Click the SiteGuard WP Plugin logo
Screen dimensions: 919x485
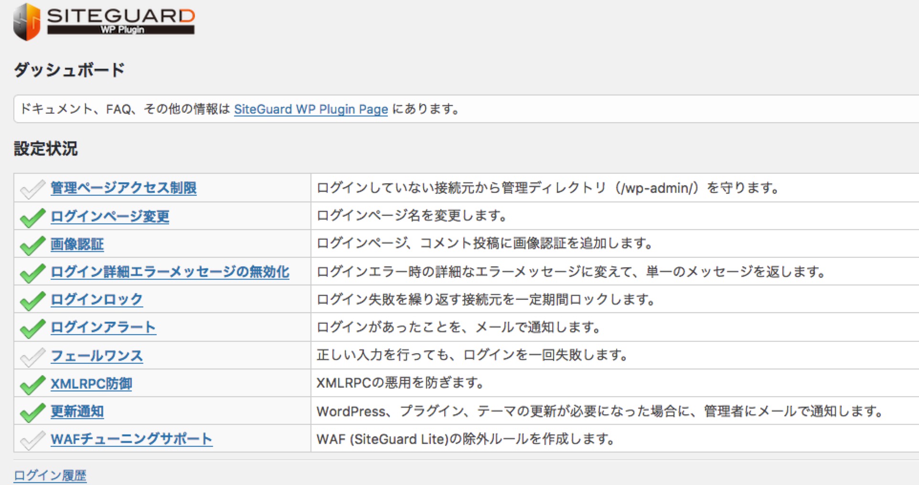pos(104,22)
